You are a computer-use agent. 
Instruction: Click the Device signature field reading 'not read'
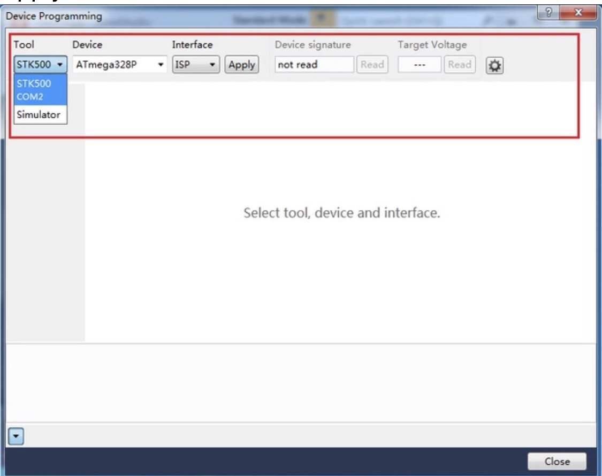(314, 65)
